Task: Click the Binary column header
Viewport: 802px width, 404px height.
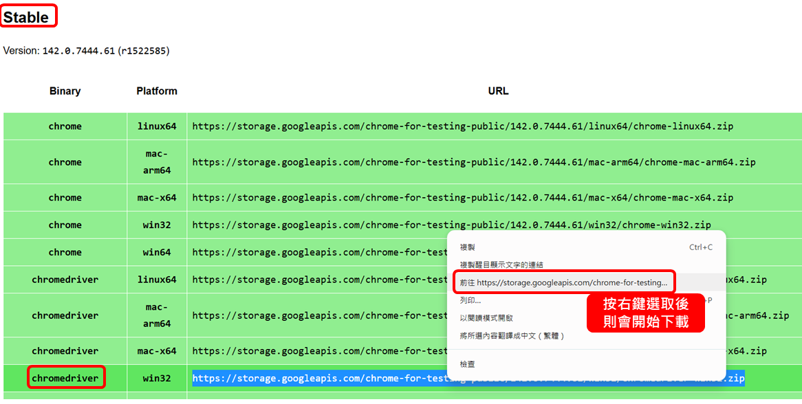Action: (x=65, y=91)
